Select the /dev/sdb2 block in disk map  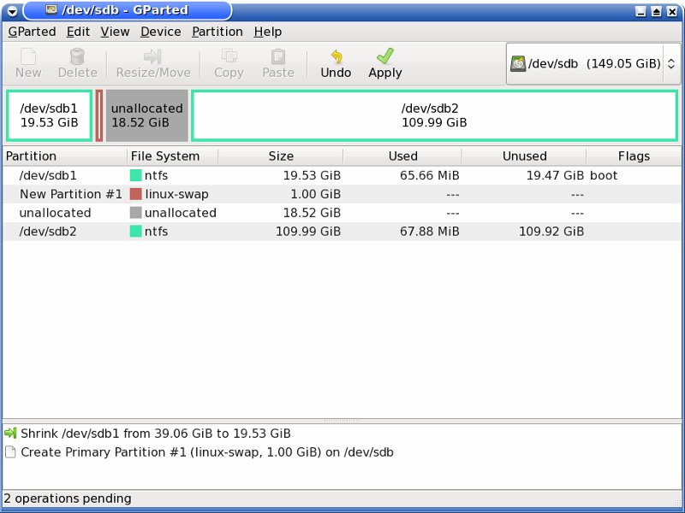(x=434, y=115)
